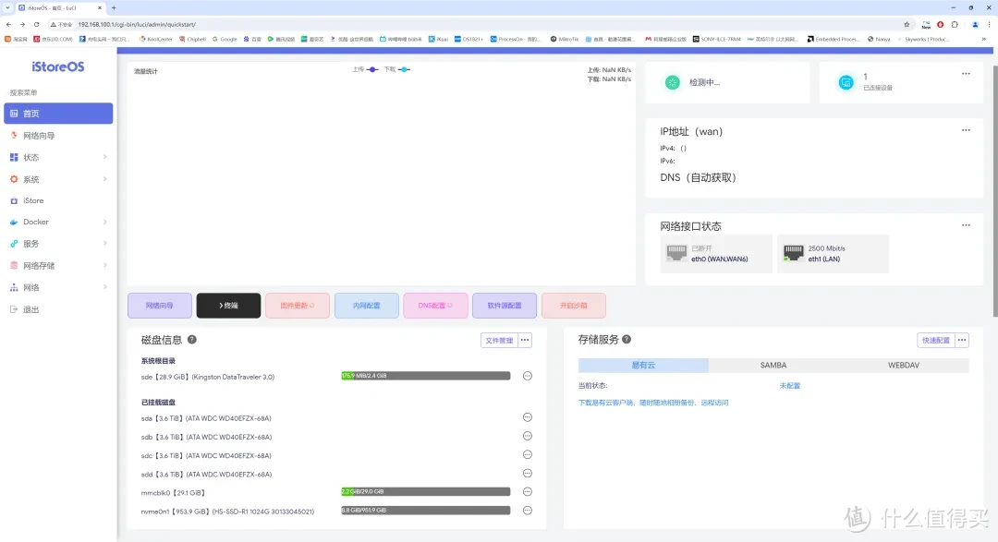This screenshot has height=542, width=998.
Task: Click the help icon next to 磁盘信息
Action: pyautogui.click(x=191, y=339)
